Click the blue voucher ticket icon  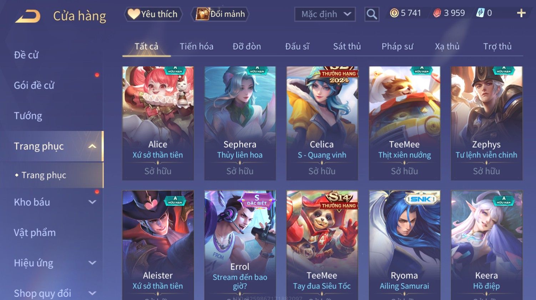[480, 13]
